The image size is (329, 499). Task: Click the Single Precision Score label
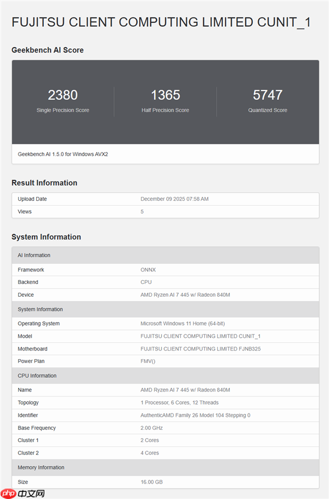coord(63,110)
